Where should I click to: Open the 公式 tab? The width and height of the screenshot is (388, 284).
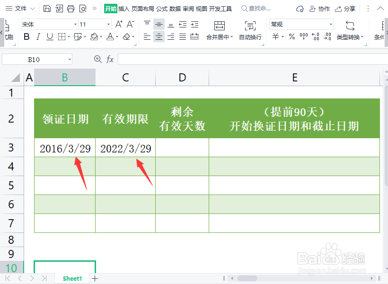162,9
